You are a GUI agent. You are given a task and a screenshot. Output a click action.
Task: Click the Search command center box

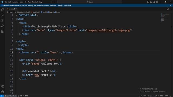click(90, 2)
